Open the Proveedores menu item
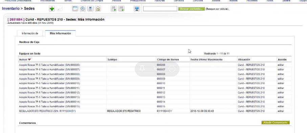The image size is (307, 133). [48, 1]
